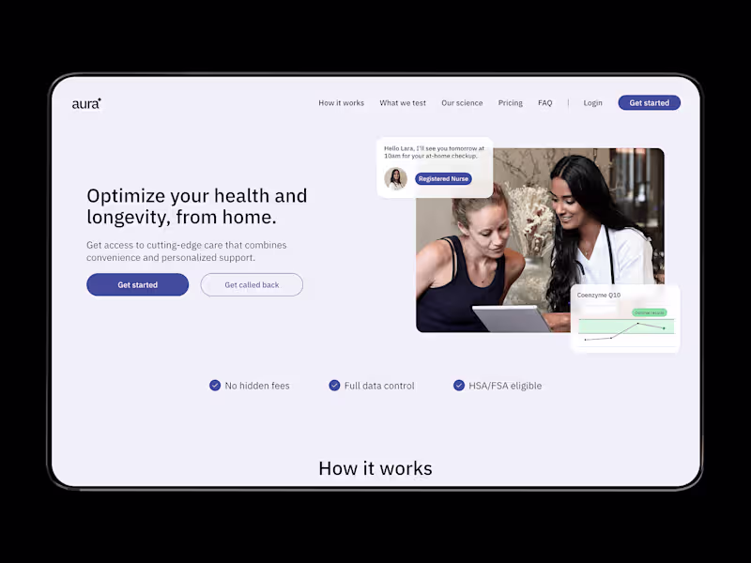Image resolution: width=751 pixels, height=563 pixels.
Task: Open the What we test nav item
Action: [403, 103]
